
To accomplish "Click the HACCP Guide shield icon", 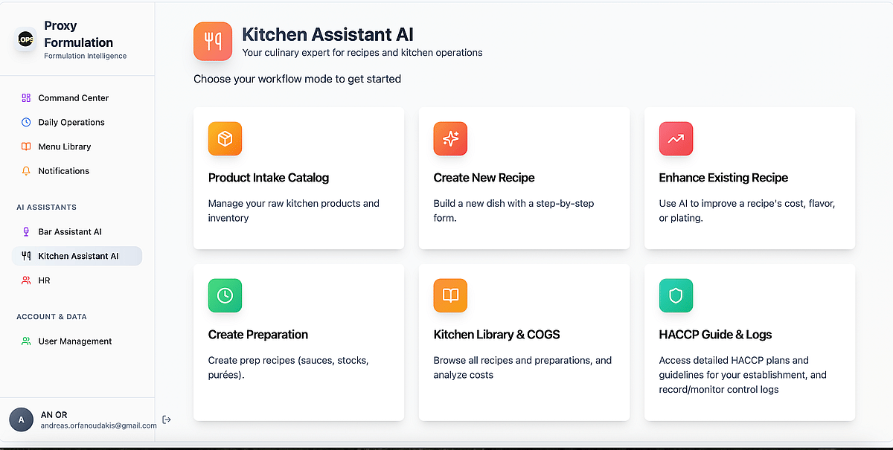I will [676, 296].
